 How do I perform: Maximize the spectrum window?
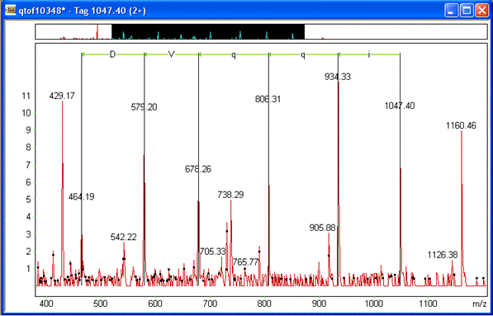467,11
